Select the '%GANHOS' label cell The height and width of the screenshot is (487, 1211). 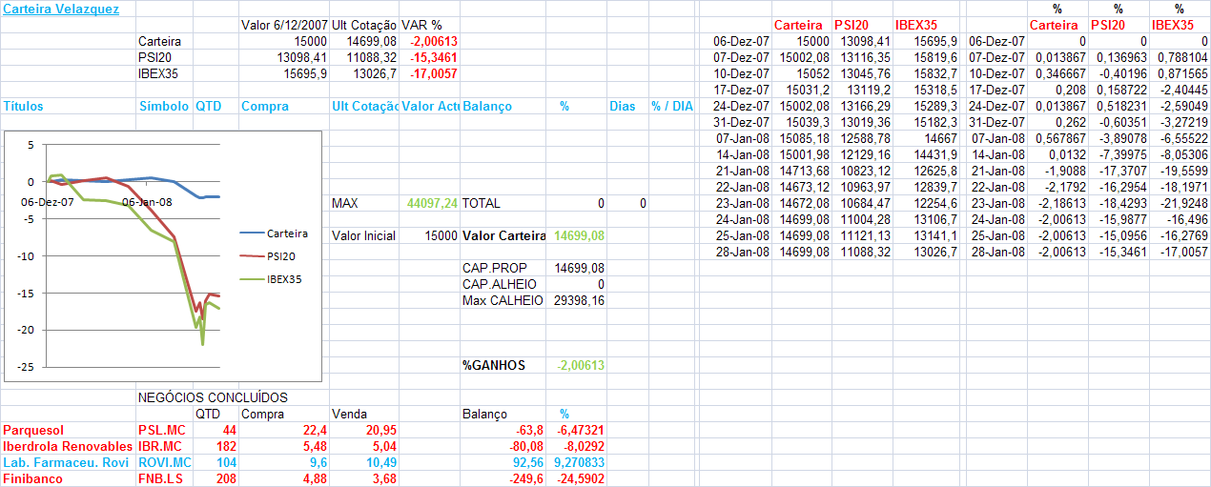coord(494,365)
